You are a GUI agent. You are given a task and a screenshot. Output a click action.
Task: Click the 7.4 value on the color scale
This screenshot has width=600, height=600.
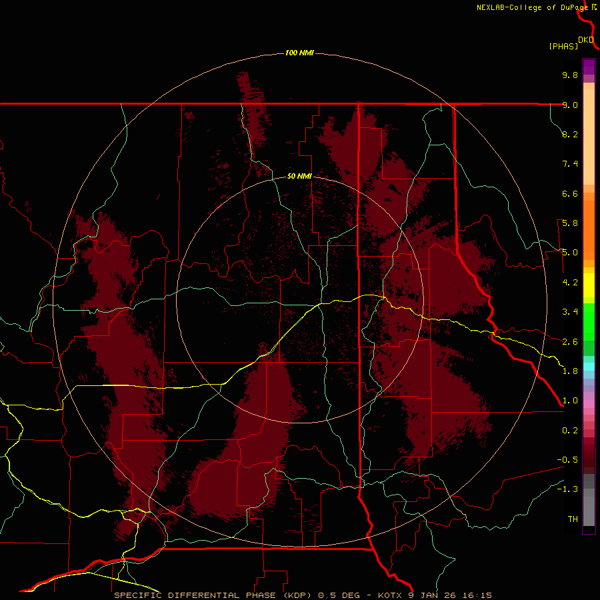coord(570,164)
